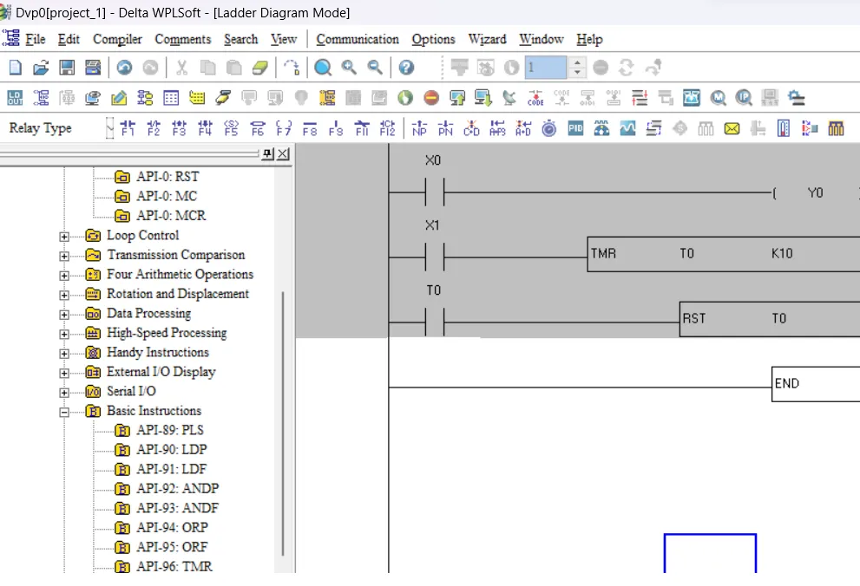Close the instruction panel with X
This screenshot has width=860, height=586.
coord(283,154)
